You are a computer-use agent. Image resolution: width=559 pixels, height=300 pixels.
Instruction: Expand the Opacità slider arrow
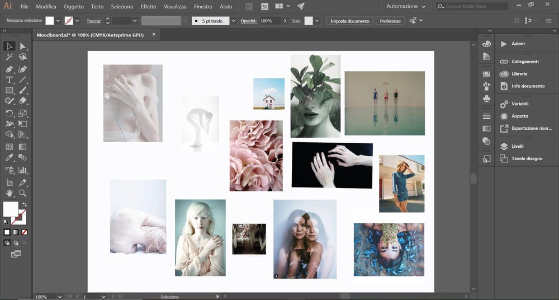tap(285, 21)
